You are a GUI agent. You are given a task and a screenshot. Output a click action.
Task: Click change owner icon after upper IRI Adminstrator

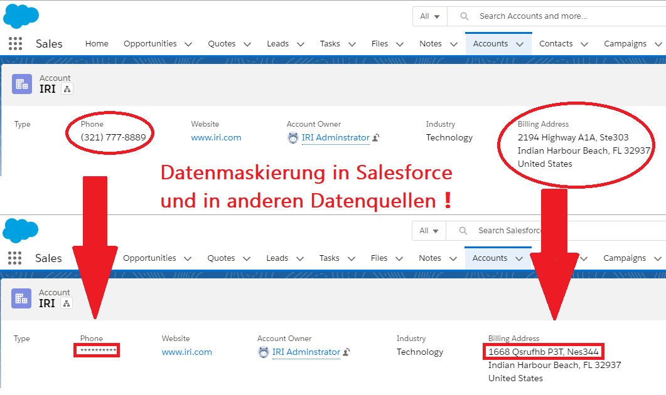pyautogui.click(x=376, y=138)
